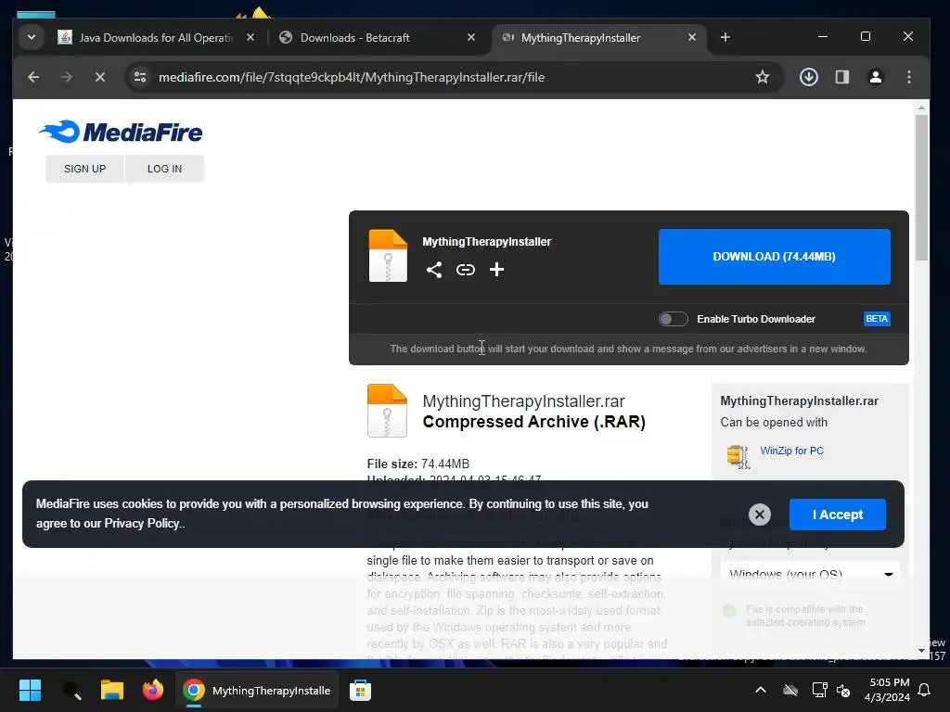Click the copy link icon

466,270
